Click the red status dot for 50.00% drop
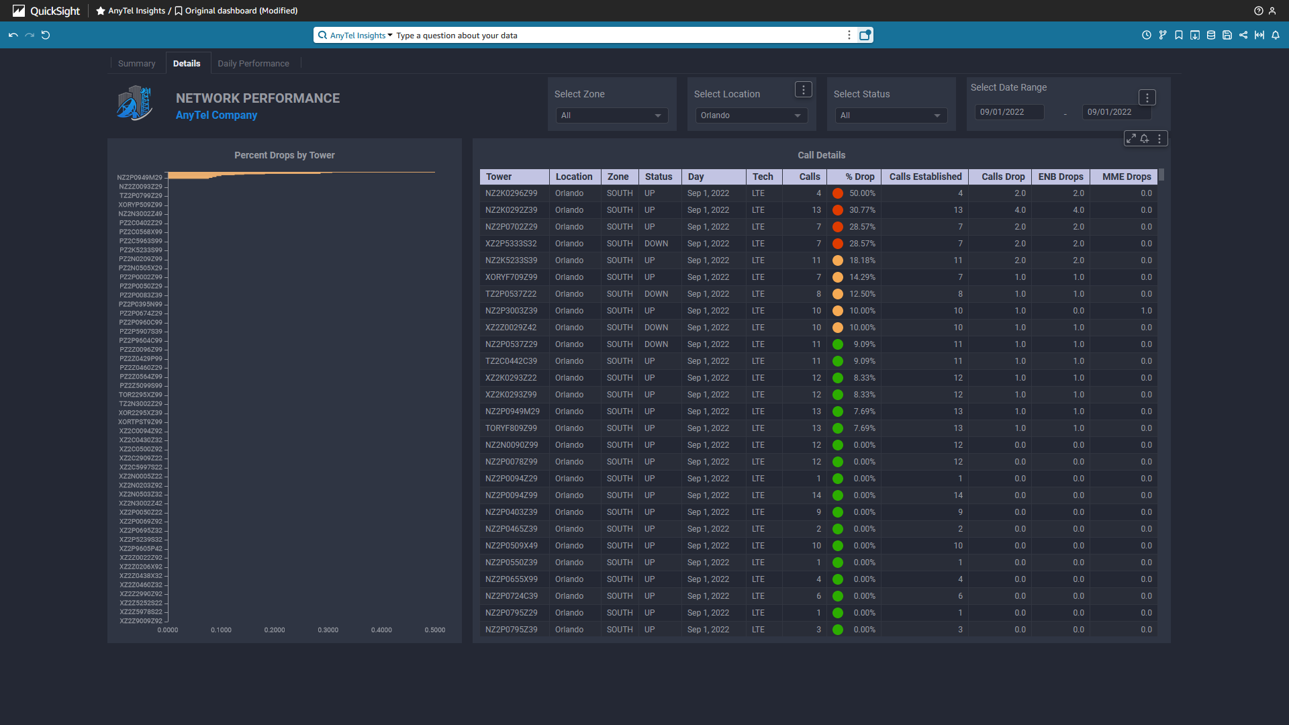1289x725 pixels. [x=838, y=193]
